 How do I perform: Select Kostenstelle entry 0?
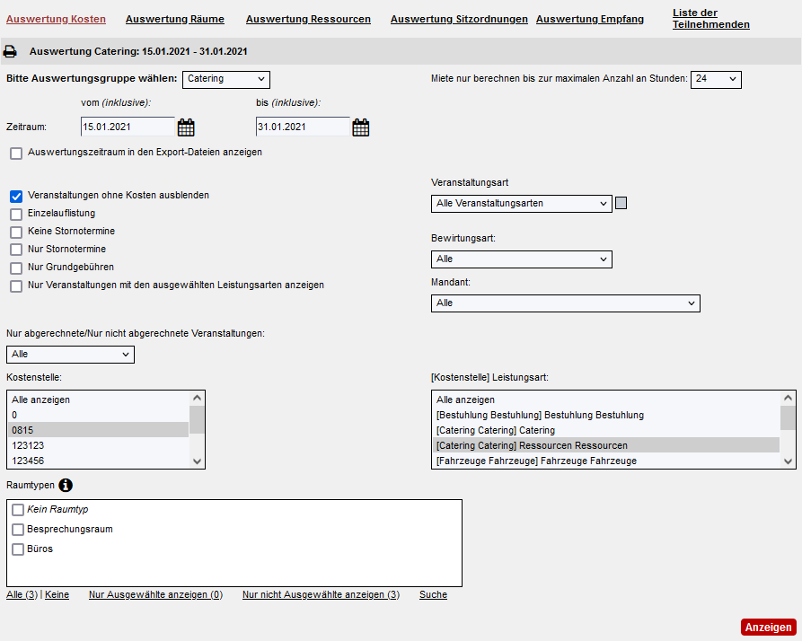click(98, 415)
